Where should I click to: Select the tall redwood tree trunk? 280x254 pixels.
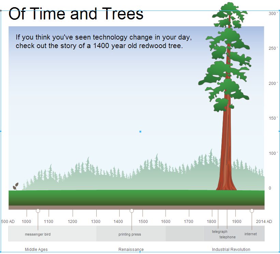(226, 143)
